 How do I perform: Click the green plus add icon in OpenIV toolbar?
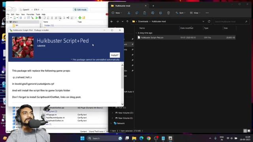coord(80,18)
